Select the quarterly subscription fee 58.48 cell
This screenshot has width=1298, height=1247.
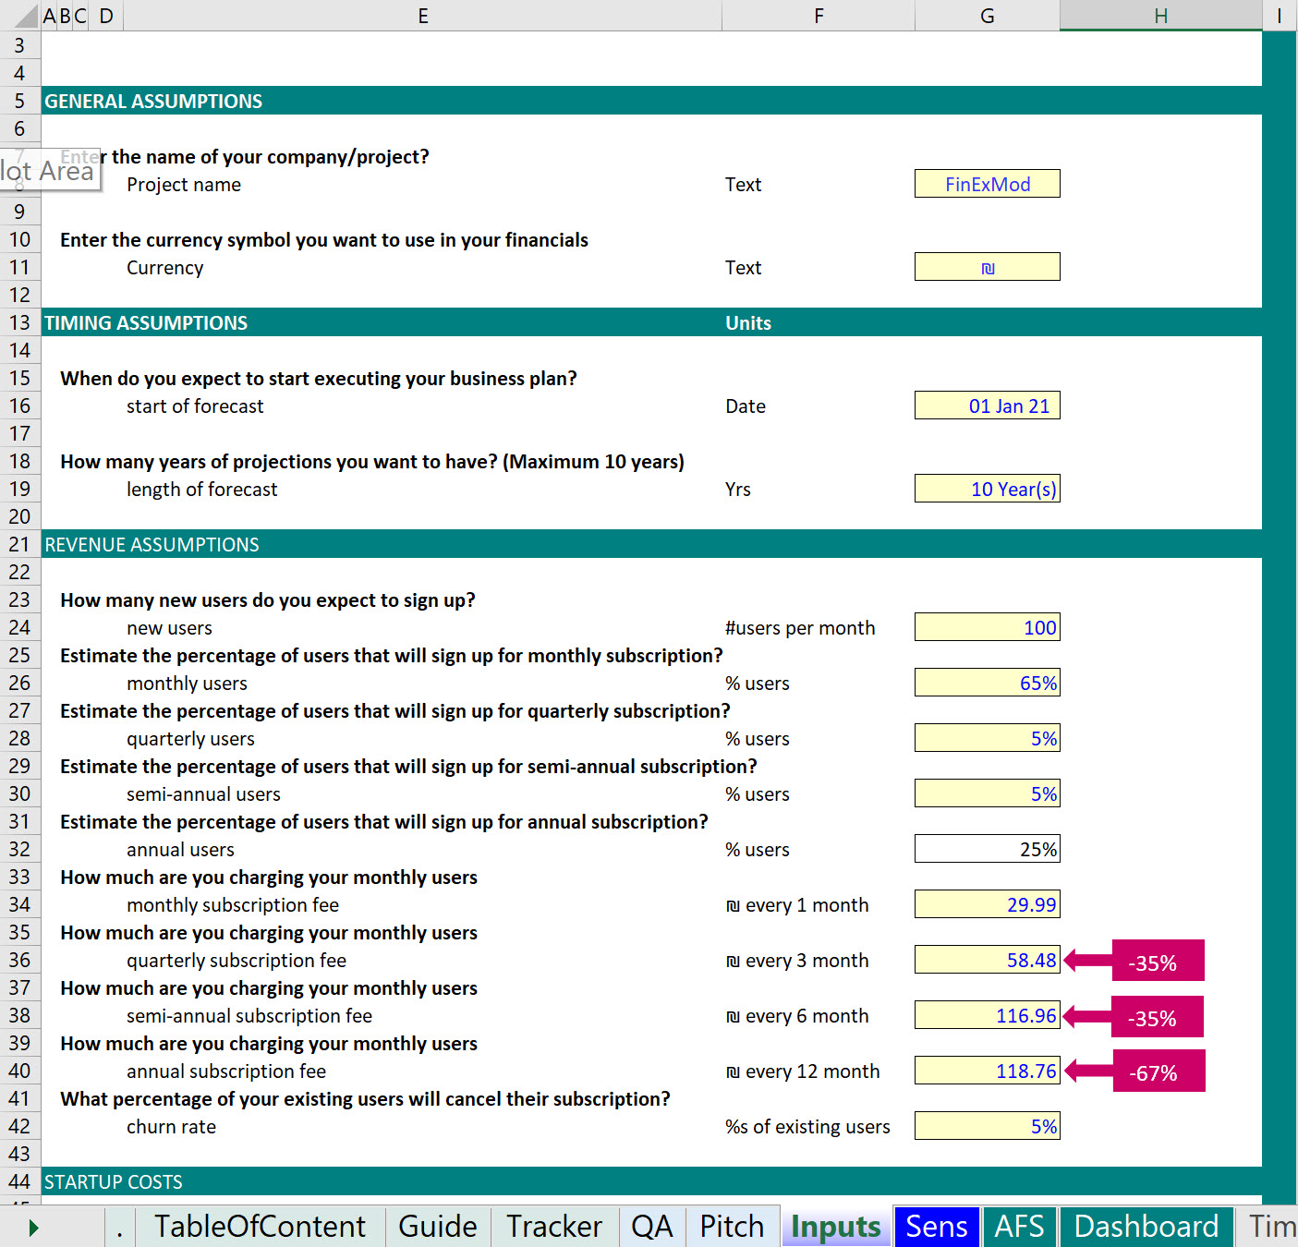988,960
